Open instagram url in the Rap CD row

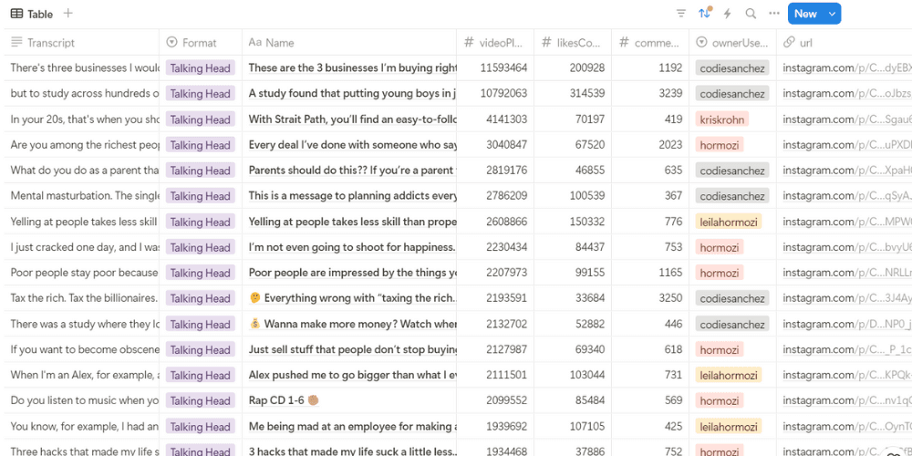coord(847,400)
